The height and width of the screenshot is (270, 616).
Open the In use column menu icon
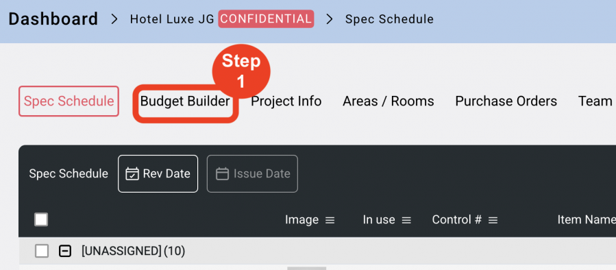point(406,221)
